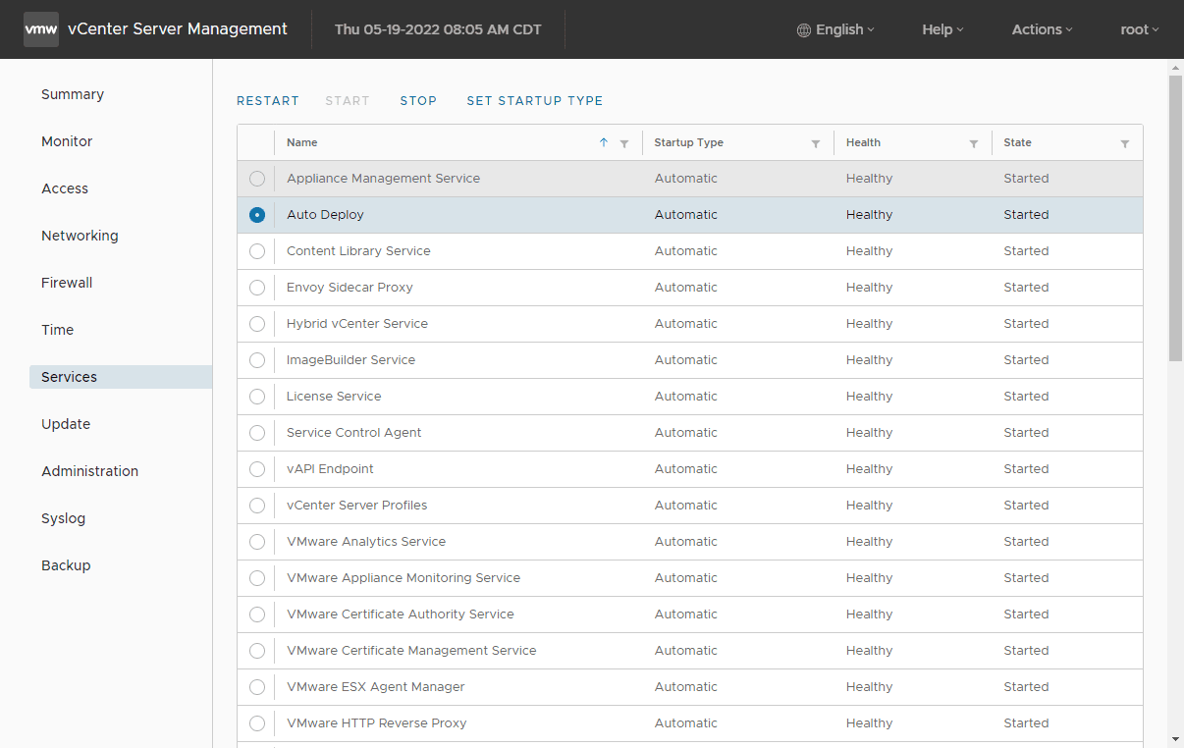Select the License Service radio button

tap(257, 397)
